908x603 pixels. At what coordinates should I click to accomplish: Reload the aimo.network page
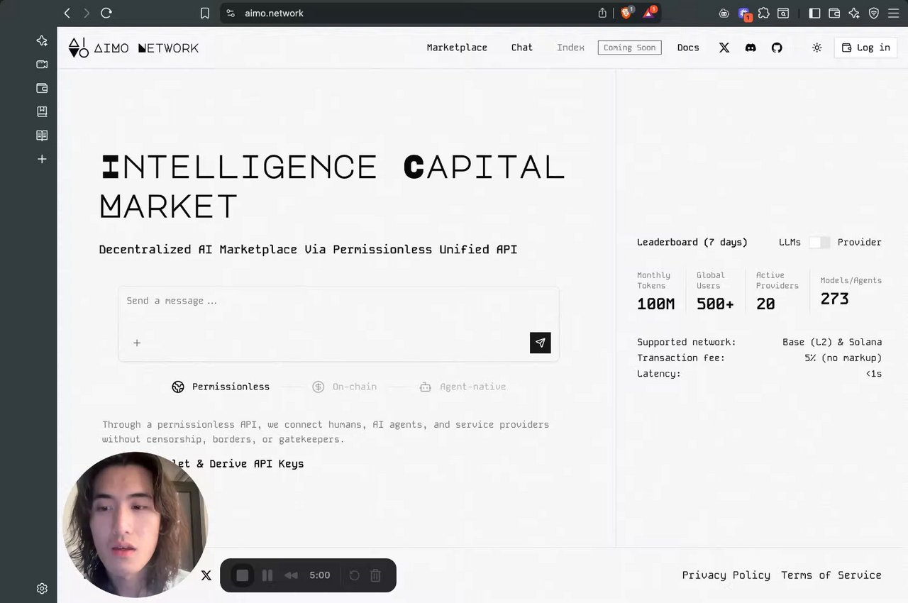106,13
